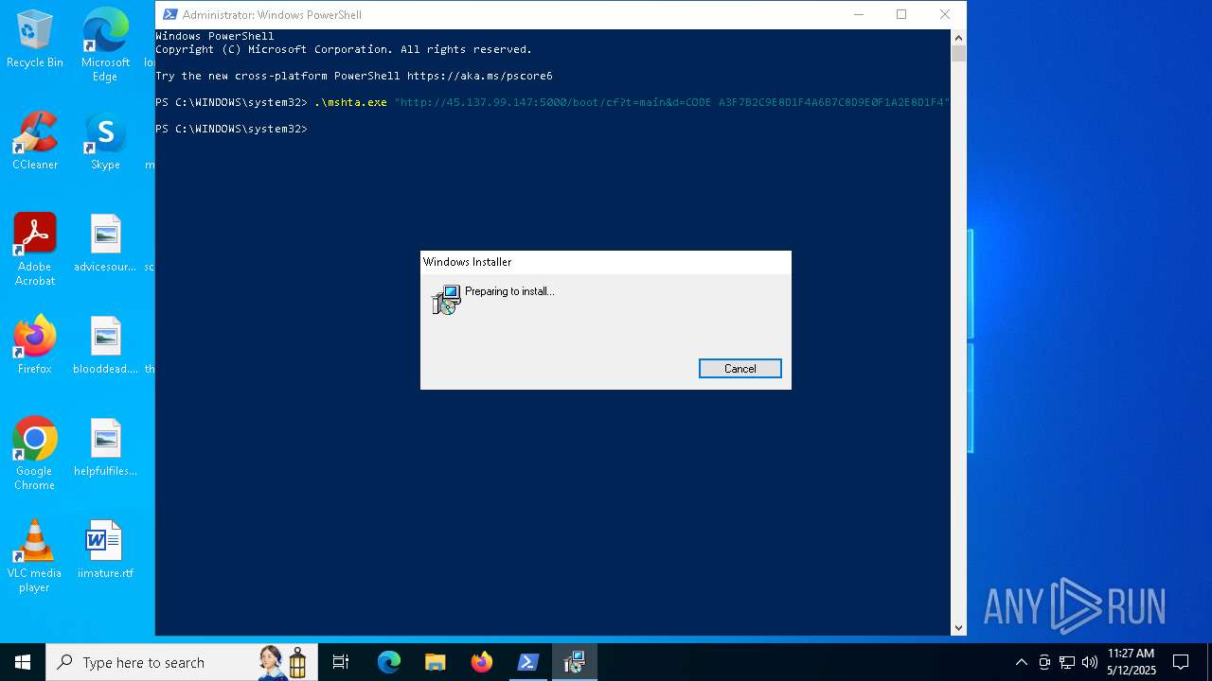Close the PowerShell window
Viewport: 1212px width, 681px height.
[x=944, y=14]
